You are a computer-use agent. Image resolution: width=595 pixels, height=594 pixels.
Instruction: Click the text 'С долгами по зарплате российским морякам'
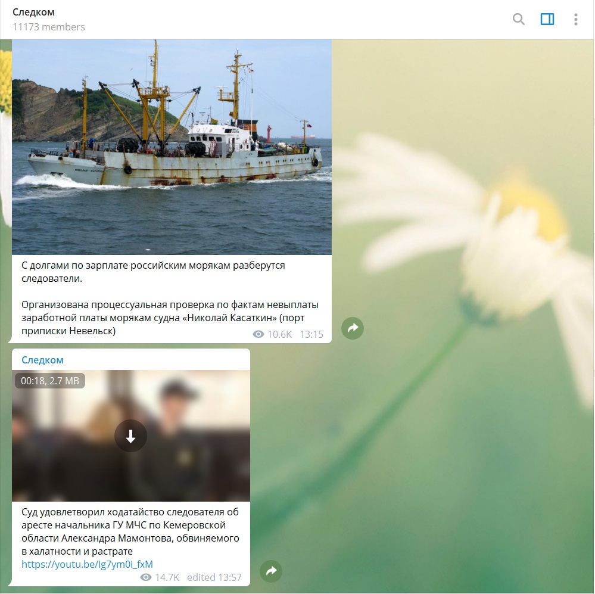pos(126,265)
